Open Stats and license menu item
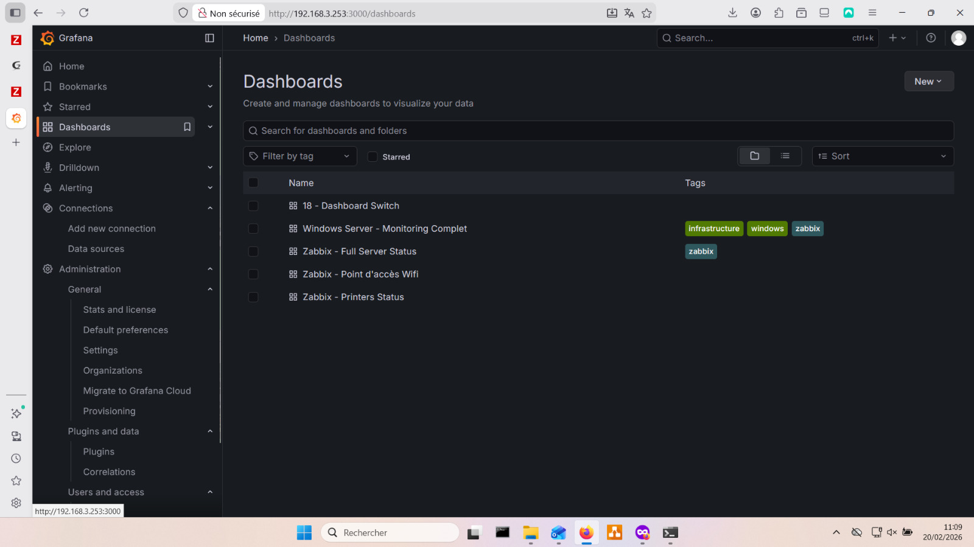 [x=120, y=310]
